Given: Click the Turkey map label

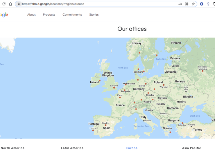Looking at the screenshot, I should tap(198, 130).
